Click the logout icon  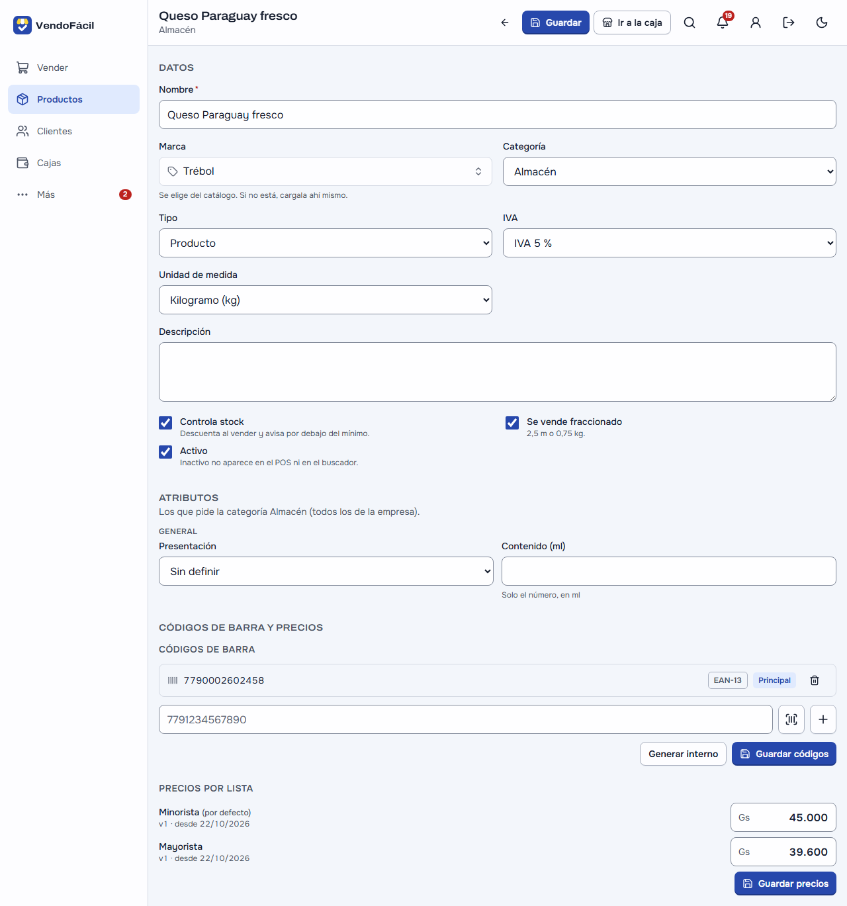tap(789, 23)
